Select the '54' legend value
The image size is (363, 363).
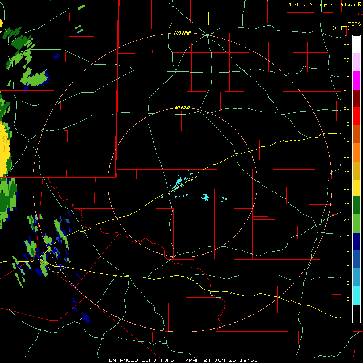click(x=346, y=92)
